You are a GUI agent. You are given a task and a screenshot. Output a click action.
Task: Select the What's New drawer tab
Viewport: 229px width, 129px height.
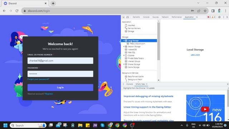click(140, 84)
